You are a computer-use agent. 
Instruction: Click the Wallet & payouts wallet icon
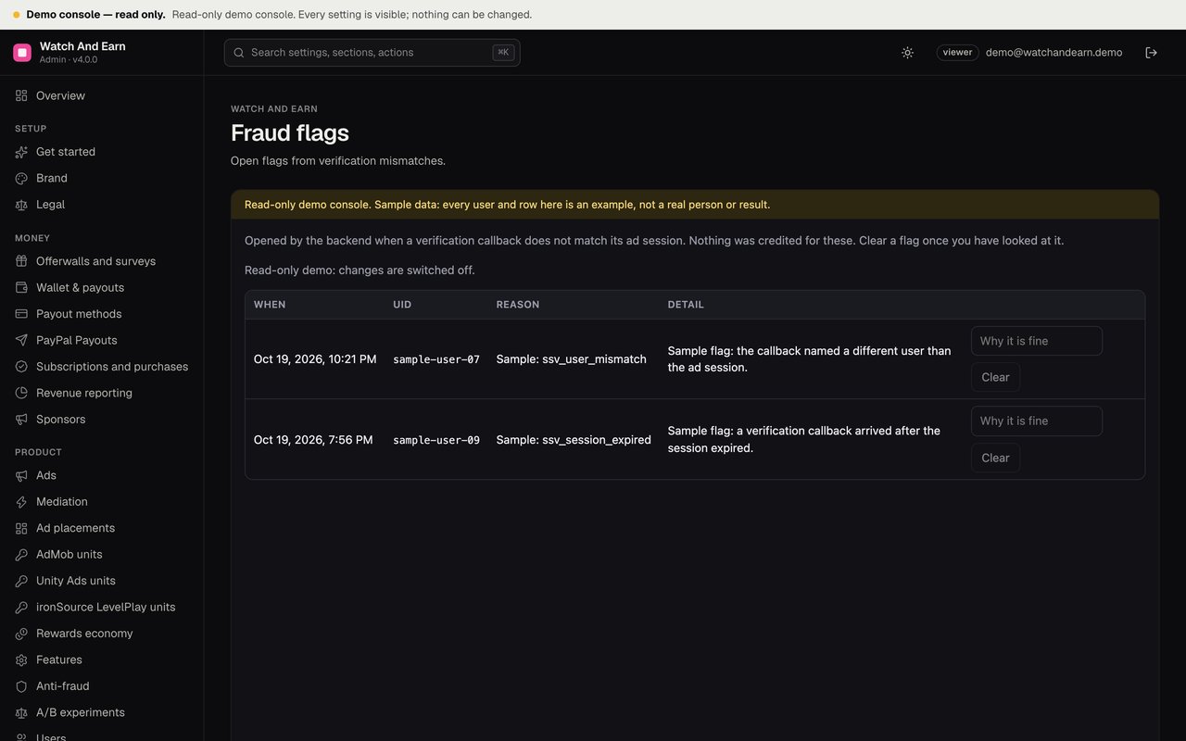(x=21, y=288)
